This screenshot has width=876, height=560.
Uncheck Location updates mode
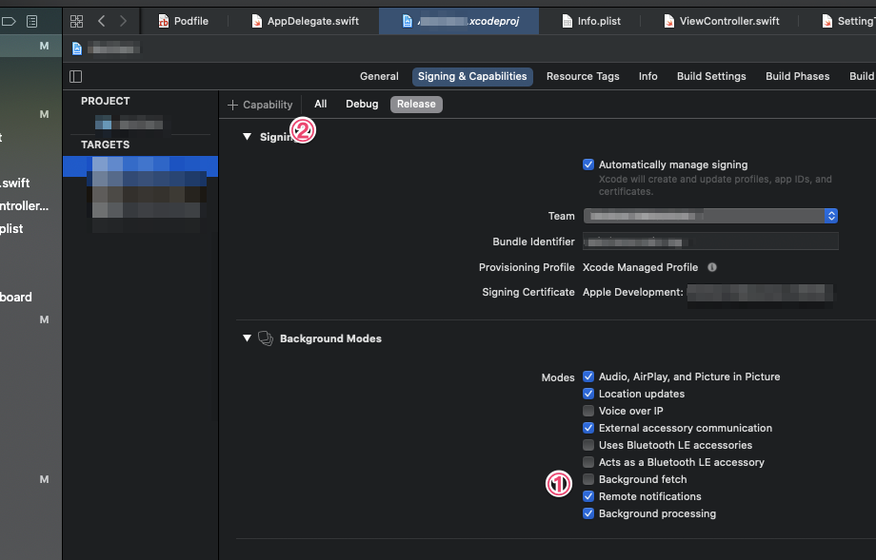pos(588,394)
